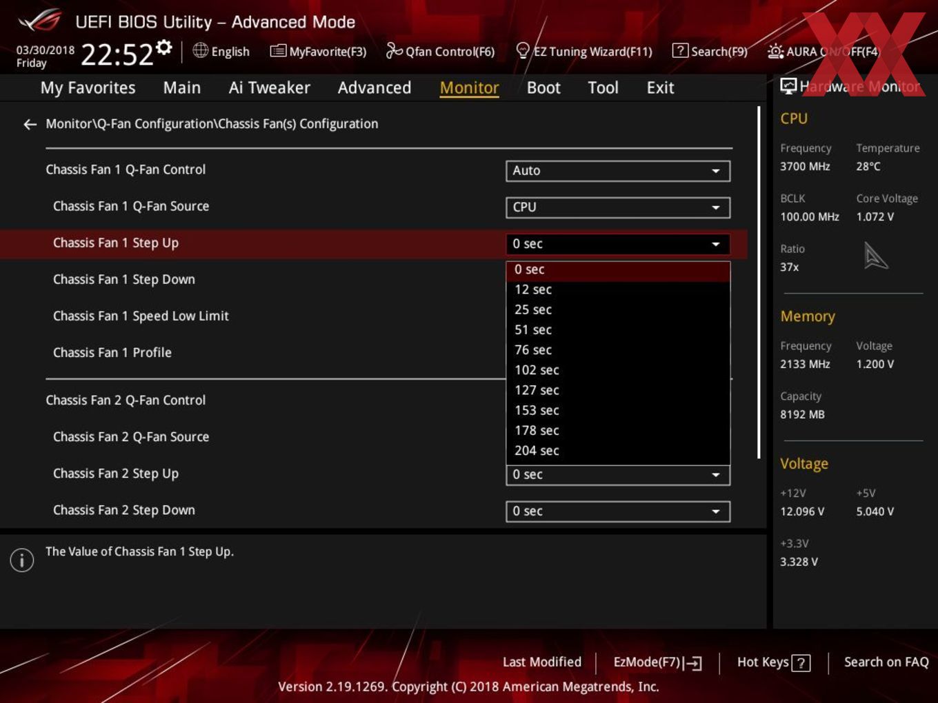Image resolution: width=938 pixels, height=703 pixels.
Task: Click the +12V reading 12.096 V
Action: [x=802, y=512]
